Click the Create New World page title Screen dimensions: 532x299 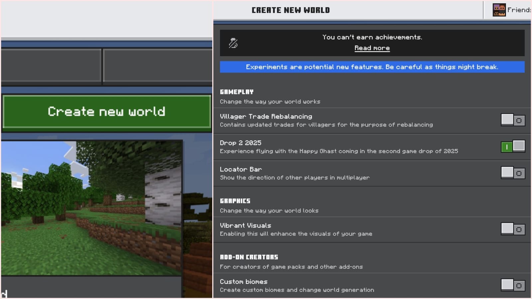(x=290, y=10)
